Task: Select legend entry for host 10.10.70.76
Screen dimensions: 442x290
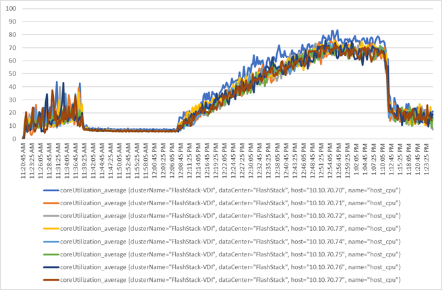Action: (x=222, y=267)
